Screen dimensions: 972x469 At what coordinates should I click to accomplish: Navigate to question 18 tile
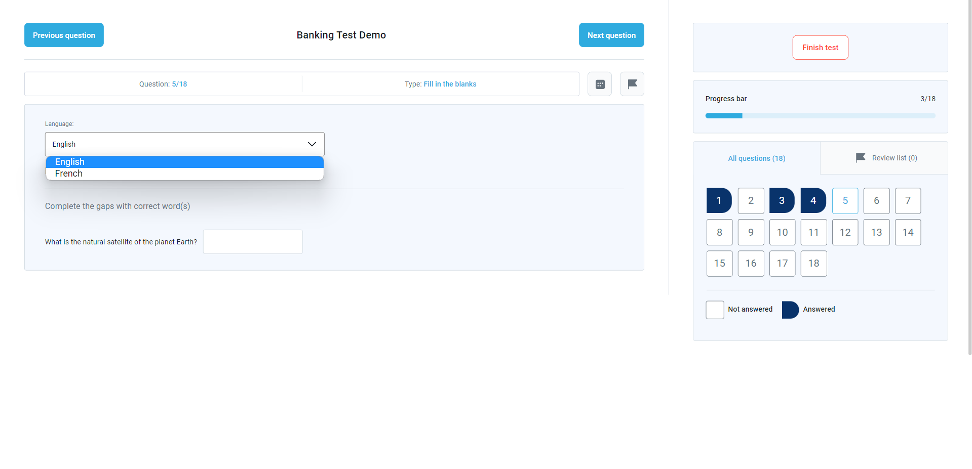pos(813,264)
